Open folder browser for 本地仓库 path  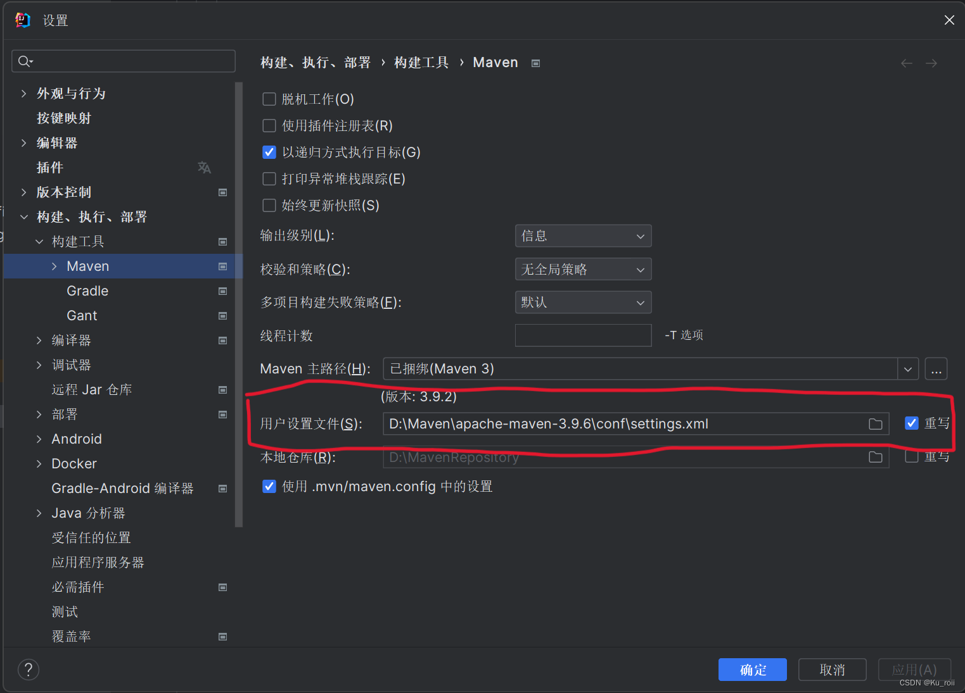(876, 457)
